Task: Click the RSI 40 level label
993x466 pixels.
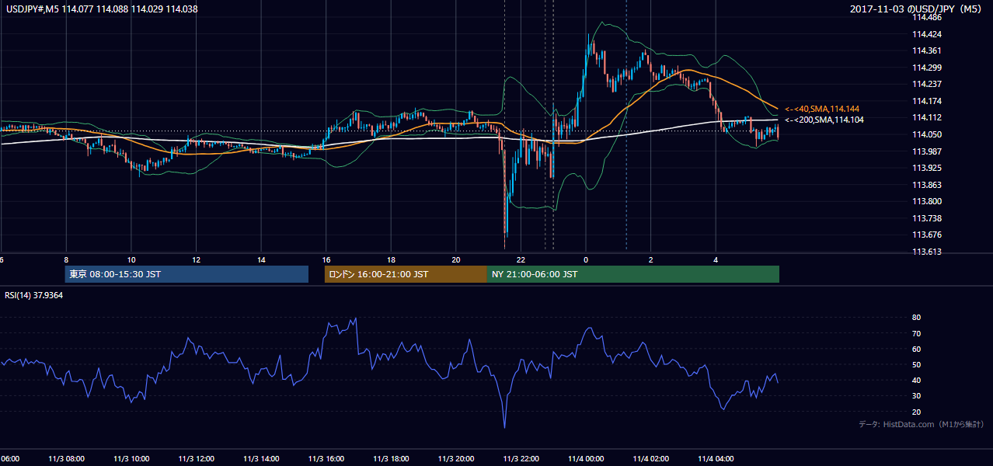Action: [917, 381]
